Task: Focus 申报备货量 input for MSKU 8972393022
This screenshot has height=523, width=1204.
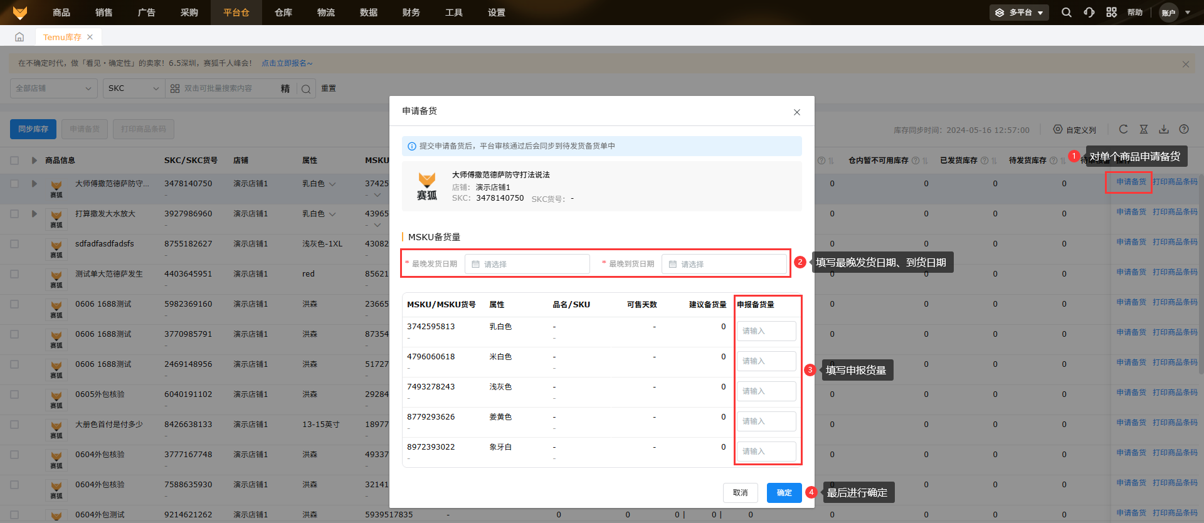Action: point(766,452)
